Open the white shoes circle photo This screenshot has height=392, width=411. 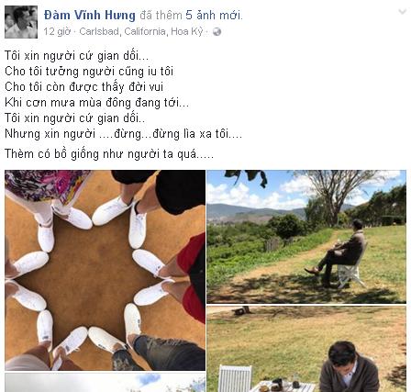tap(105, 270)
